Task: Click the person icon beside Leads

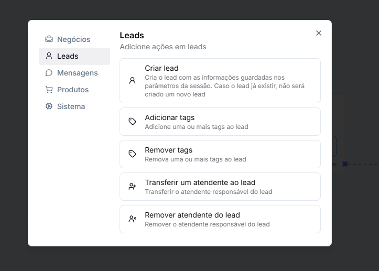Action: coord(49,56)
